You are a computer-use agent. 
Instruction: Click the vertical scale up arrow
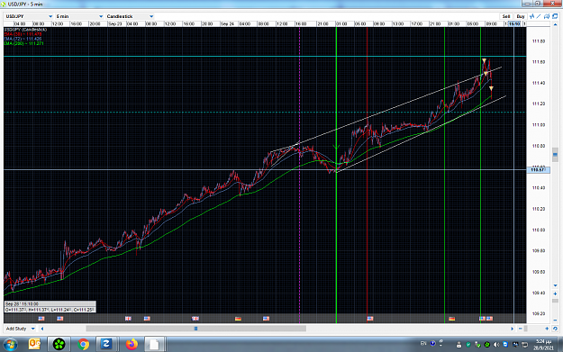coord(555,24)
